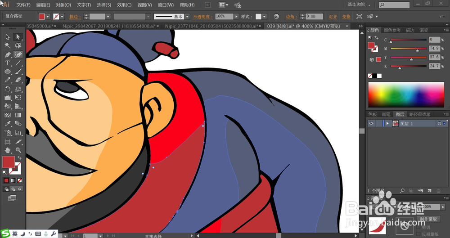Pick the Magic Wand tool
Image resolution: width=450 pixels, height=238 pixels.
click(8, 45)
